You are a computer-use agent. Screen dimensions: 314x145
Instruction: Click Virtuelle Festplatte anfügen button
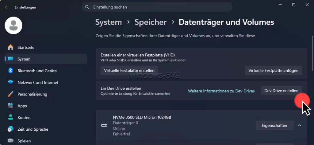click(x=273, y=71)
